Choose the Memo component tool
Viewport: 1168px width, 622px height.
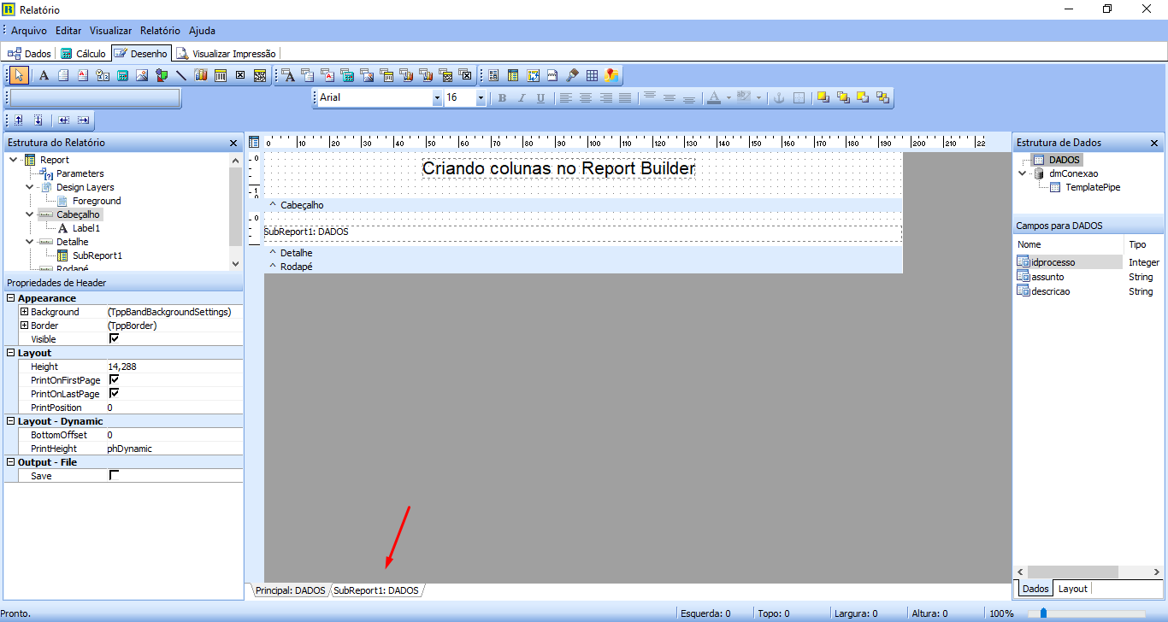(x=63, y=75)
